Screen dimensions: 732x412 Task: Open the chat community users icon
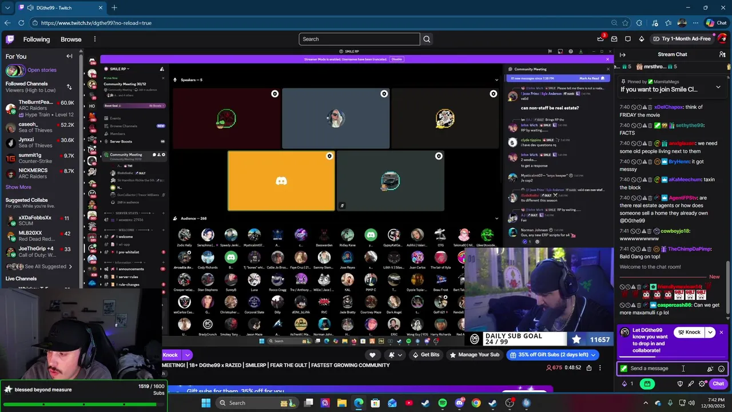pos(722,54)
